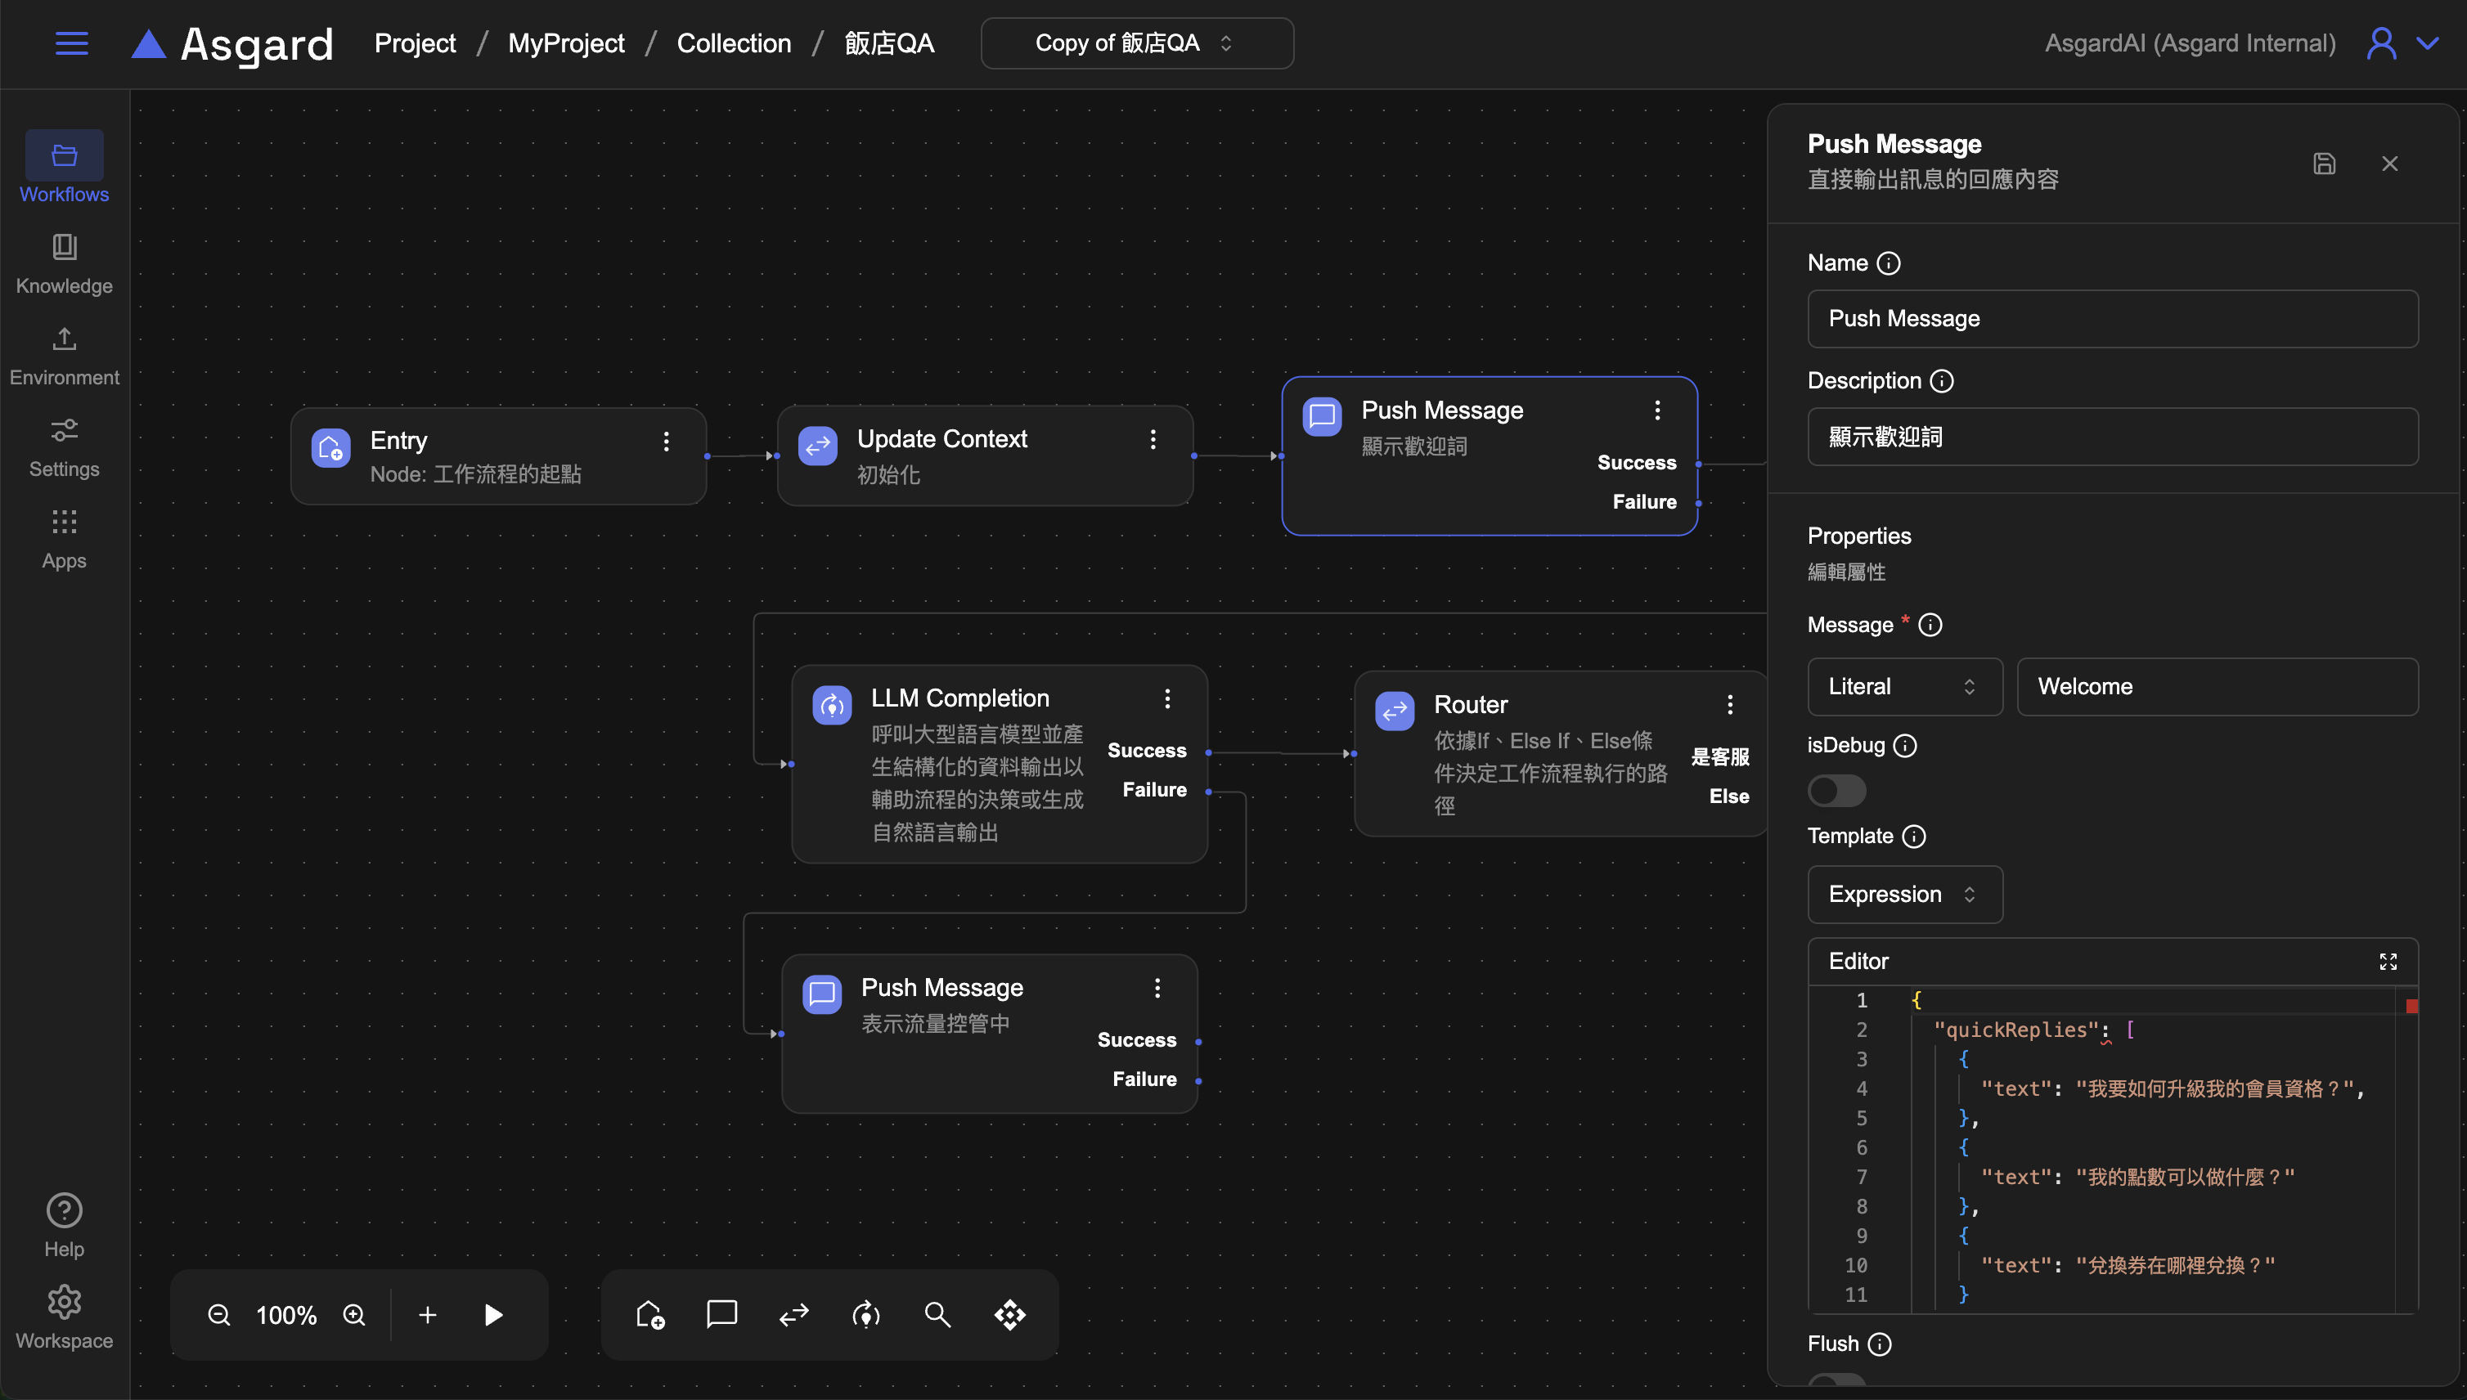Click the zoom out magnifier icon
The width and height of the screenshot is (2467, 1400).
pyautogui.click(x=219, y=1314)
